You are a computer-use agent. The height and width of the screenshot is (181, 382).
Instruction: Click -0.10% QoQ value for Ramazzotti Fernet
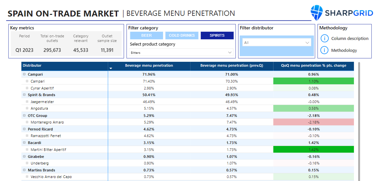point(314,136)
